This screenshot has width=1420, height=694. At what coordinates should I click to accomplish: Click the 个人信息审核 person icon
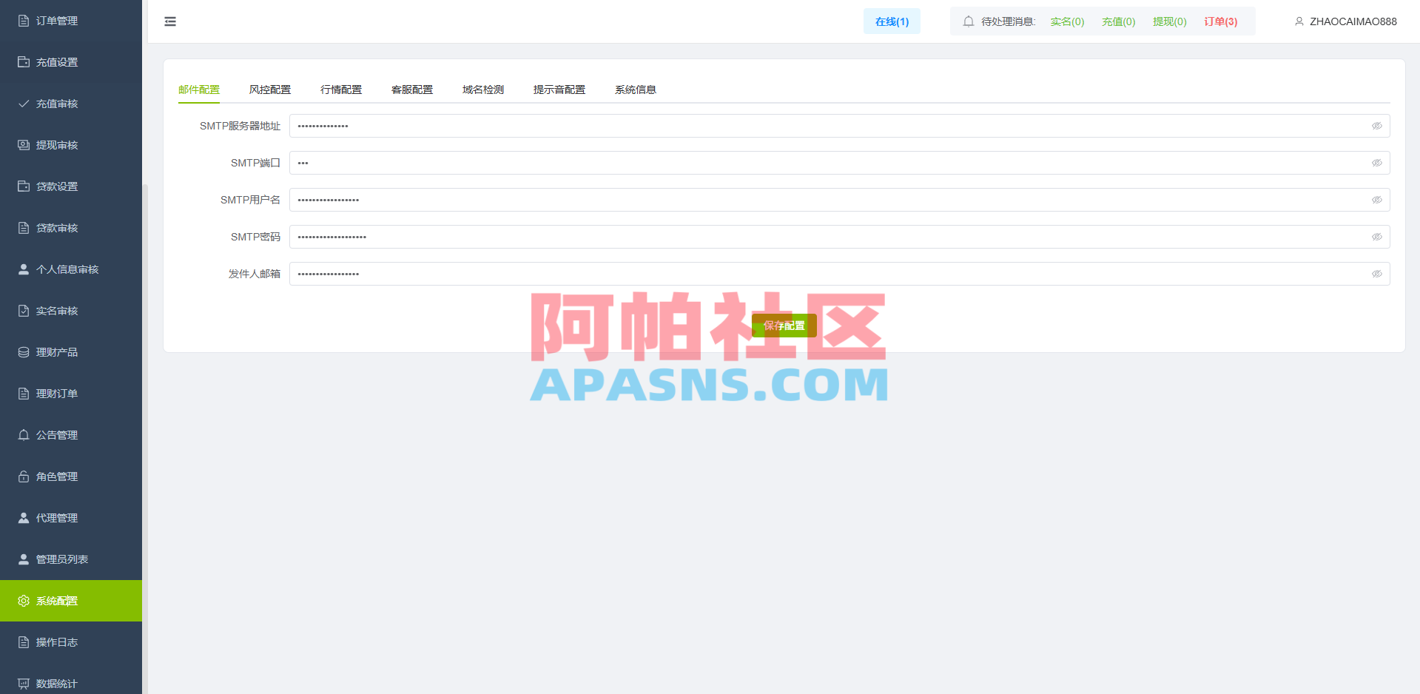(x=24, y=269)
